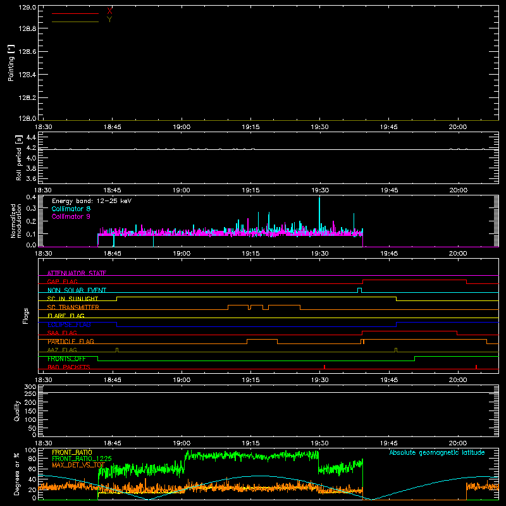Click the 0.4 tick on modulation axis
The height and width of the screenshot is (506, 506).
pos(31,197)
